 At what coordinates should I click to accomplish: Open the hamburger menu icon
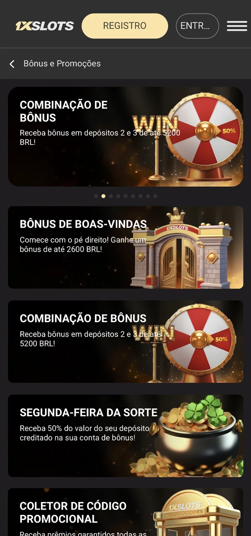pos(237,26)
